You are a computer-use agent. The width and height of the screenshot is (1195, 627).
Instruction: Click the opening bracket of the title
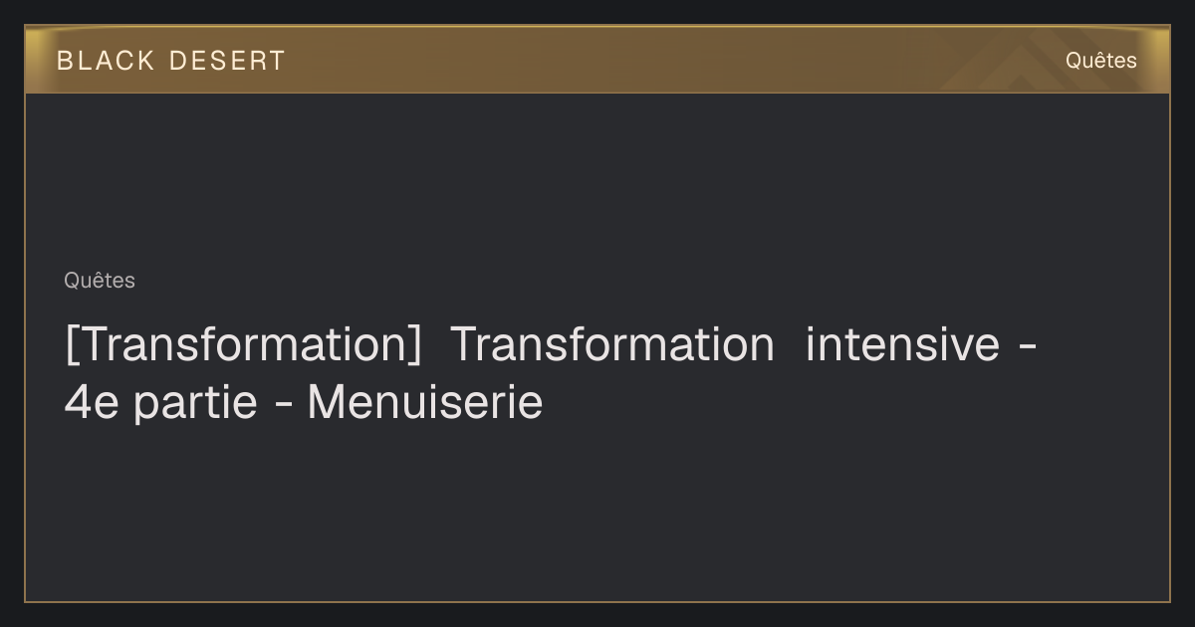[x=71, y=345]
